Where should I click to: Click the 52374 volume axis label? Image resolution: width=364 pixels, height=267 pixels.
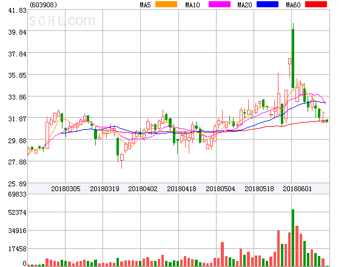tap(17, 212)
